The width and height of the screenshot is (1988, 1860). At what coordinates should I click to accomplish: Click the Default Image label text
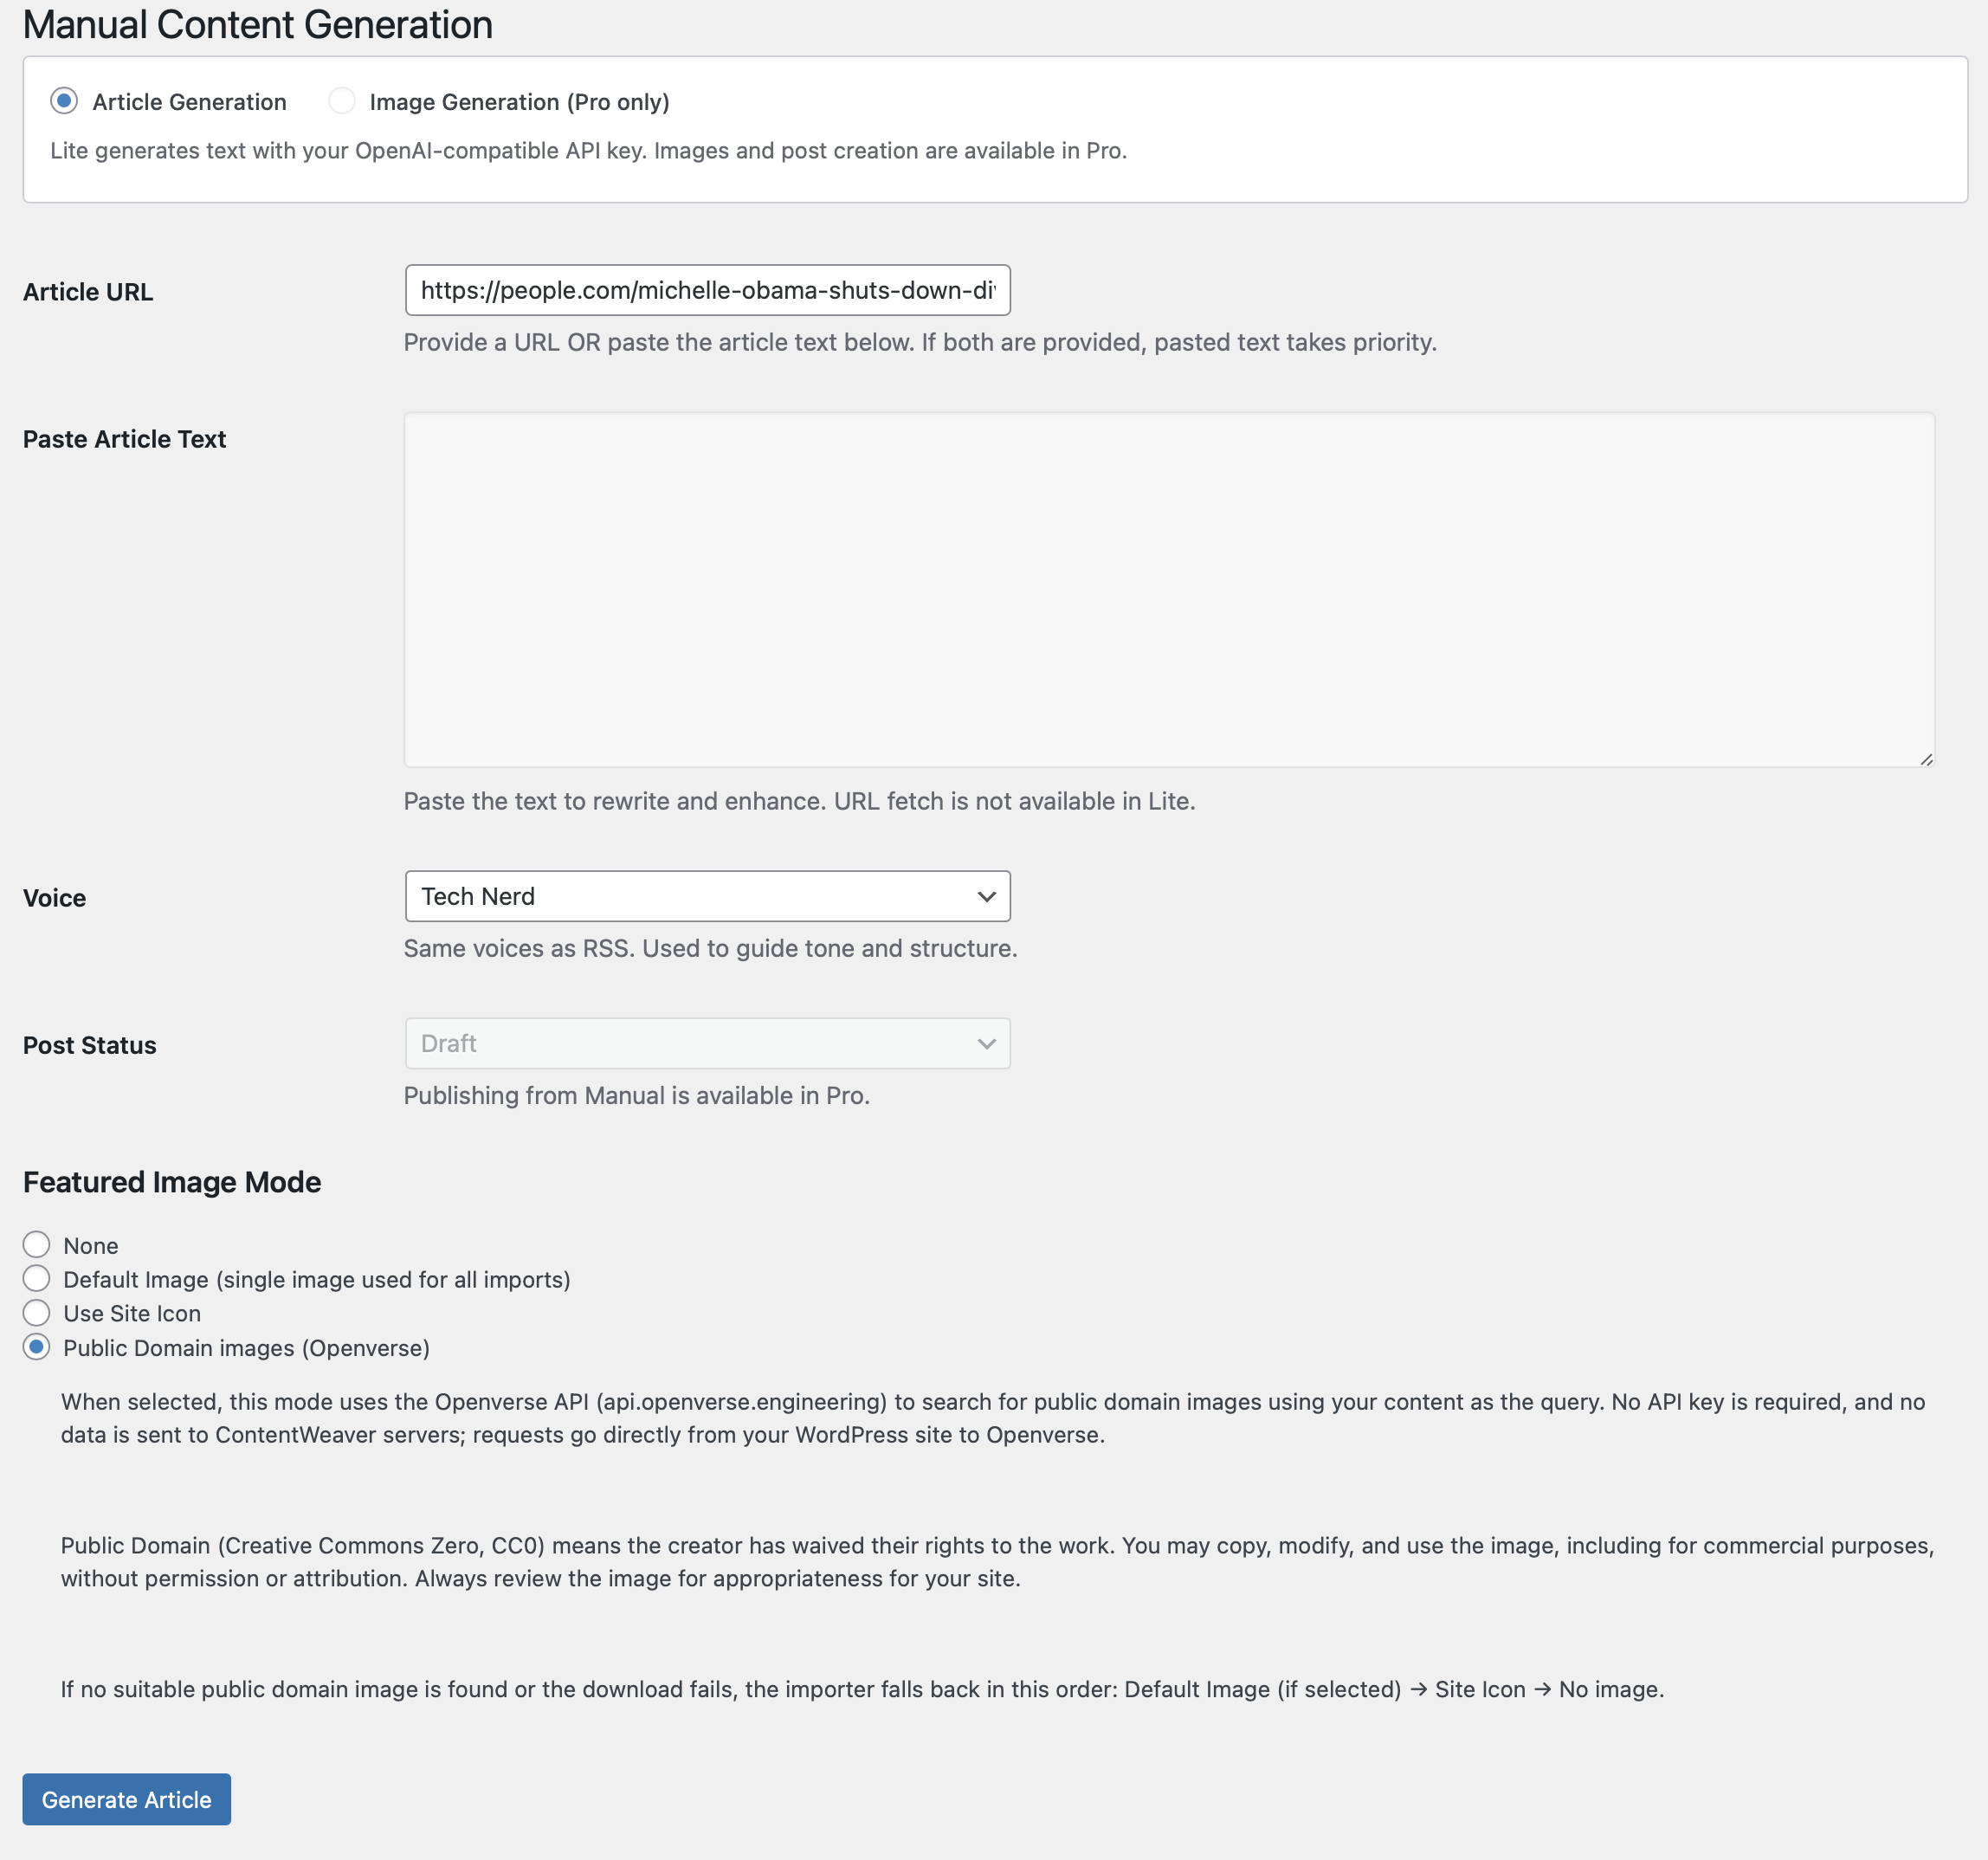click(x=316, y=1279)
